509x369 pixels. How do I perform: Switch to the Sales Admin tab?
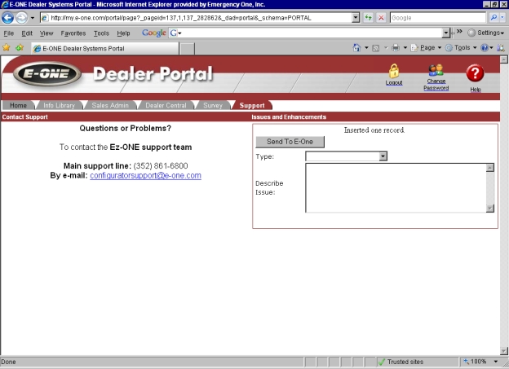[x=110, y=105]
